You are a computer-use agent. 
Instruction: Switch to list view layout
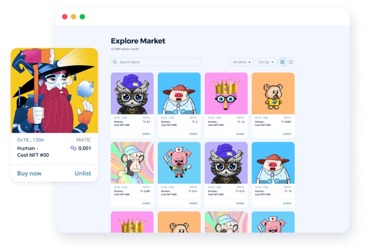tap(290, 62)
